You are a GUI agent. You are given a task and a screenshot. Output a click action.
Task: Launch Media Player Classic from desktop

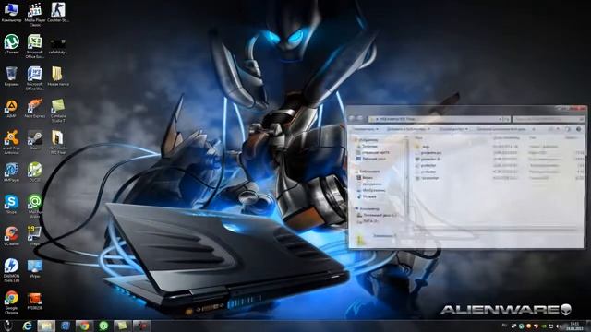coord(35,15)
